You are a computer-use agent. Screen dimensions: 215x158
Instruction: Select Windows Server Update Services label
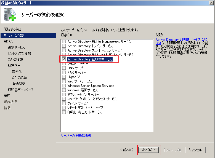coord(91,86)
